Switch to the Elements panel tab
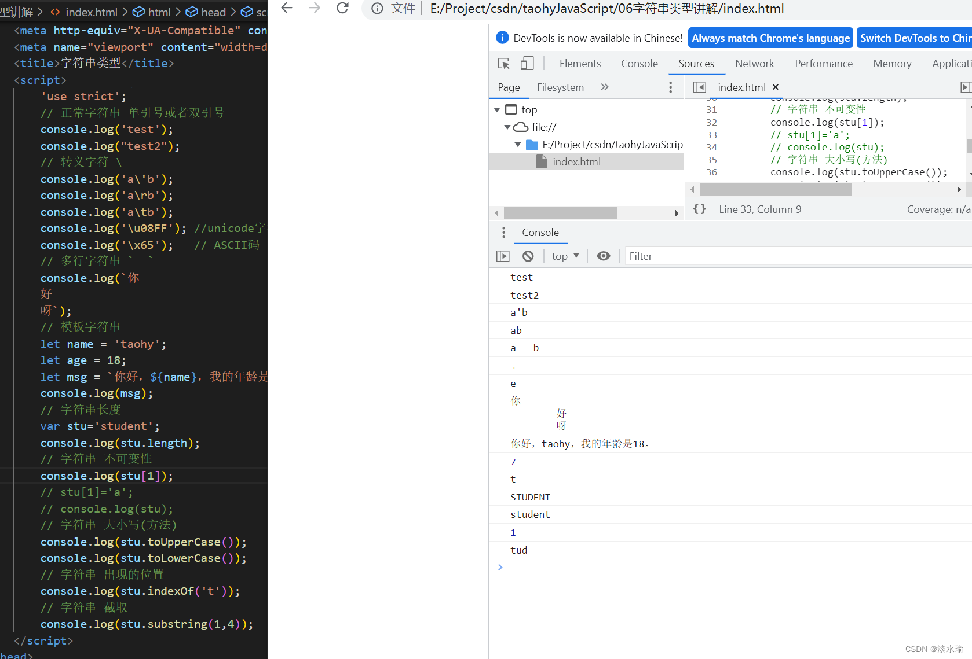Image resolution: width=972 pixels, height=659 pixels. point(580,64)
